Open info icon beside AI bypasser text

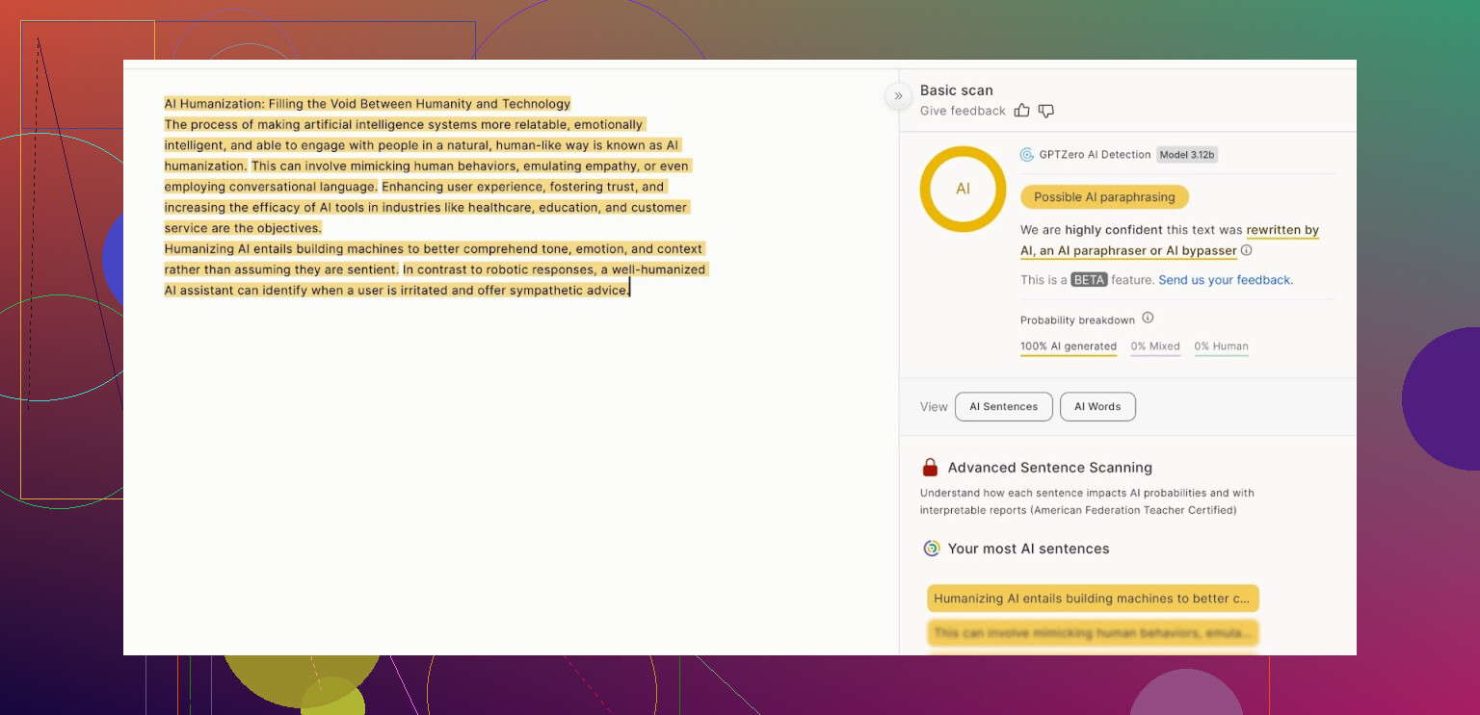[1247, 250]
